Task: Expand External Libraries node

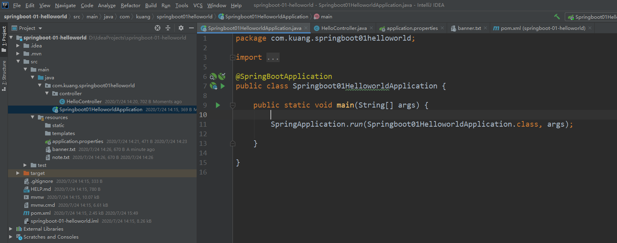Action: click(x=11, y=229)
